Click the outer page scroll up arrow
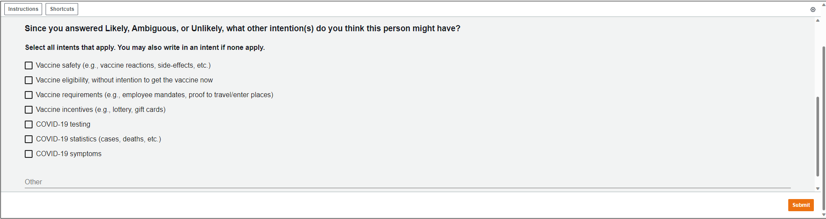The width and height of the screenshot is (826, 219). coord(823,4)
